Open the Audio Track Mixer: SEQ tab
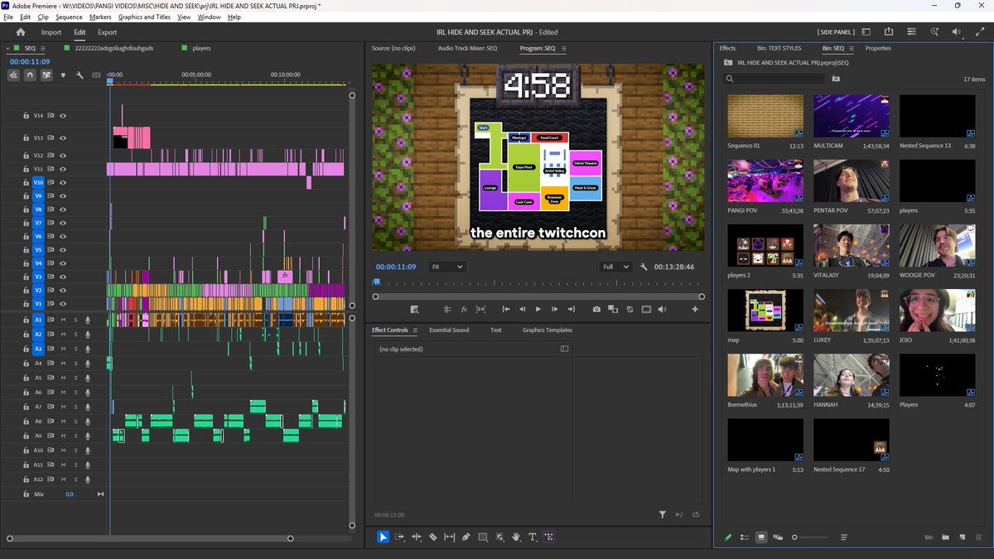The image size is (994, 559). (x=467, y=49)
